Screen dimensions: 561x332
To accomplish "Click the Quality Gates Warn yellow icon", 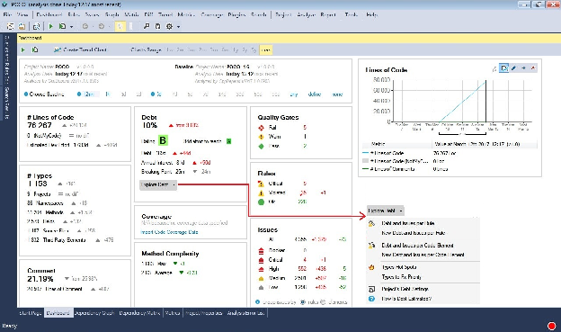I will click(x=262, y=137).
